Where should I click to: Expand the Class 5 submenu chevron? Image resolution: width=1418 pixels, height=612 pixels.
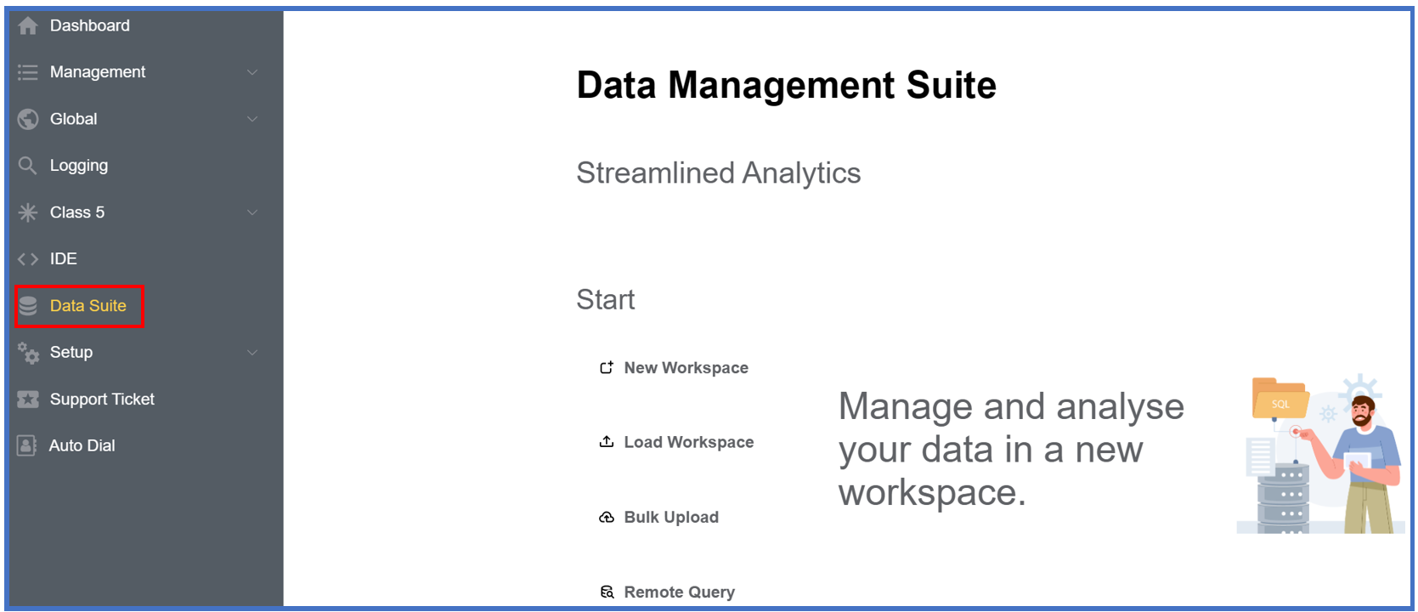(252, 212)
